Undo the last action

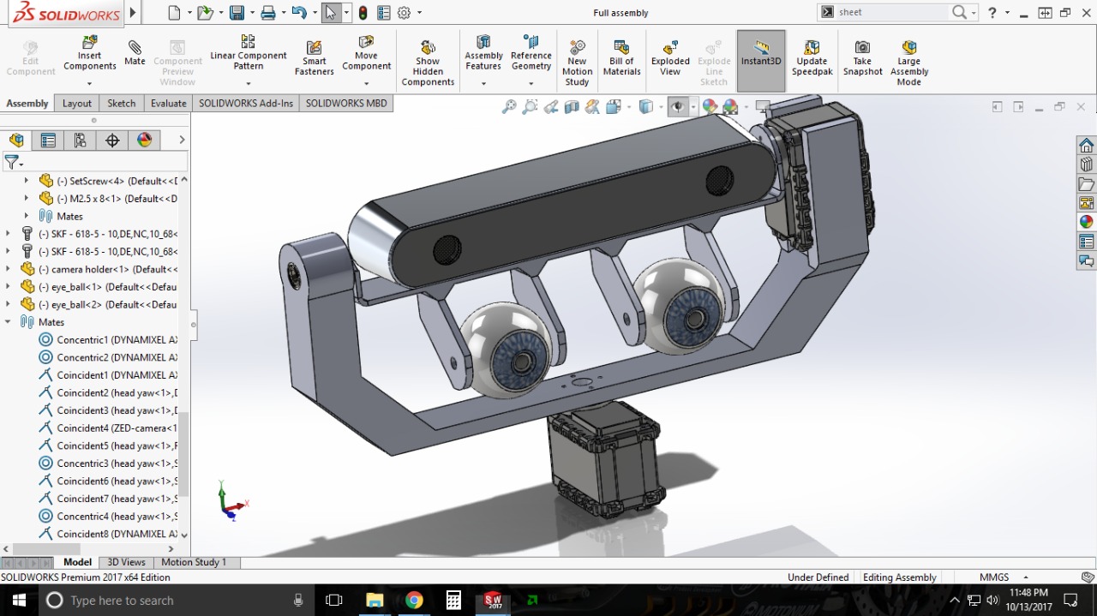[298, 13]
